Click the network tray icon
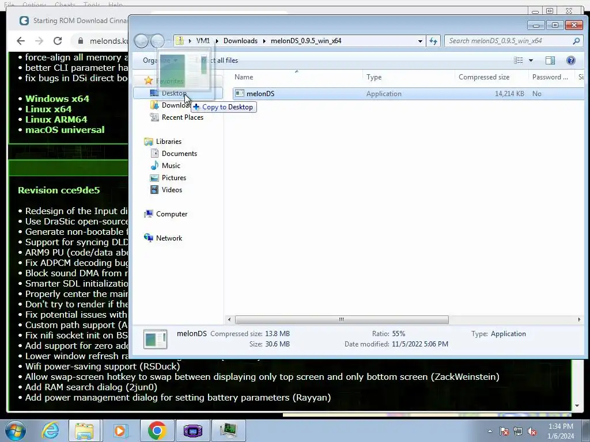The image size is (590, 442). click(518, 432)
